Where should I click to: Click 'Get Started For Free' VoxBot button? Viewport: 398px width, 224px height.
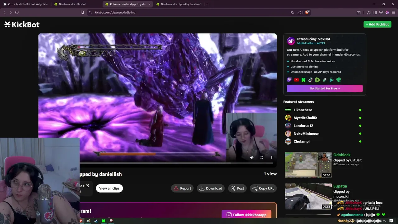pos(325,88)
